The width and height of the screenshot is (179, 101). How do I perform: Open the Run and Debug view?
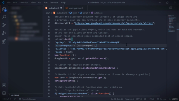coord(4,33)
